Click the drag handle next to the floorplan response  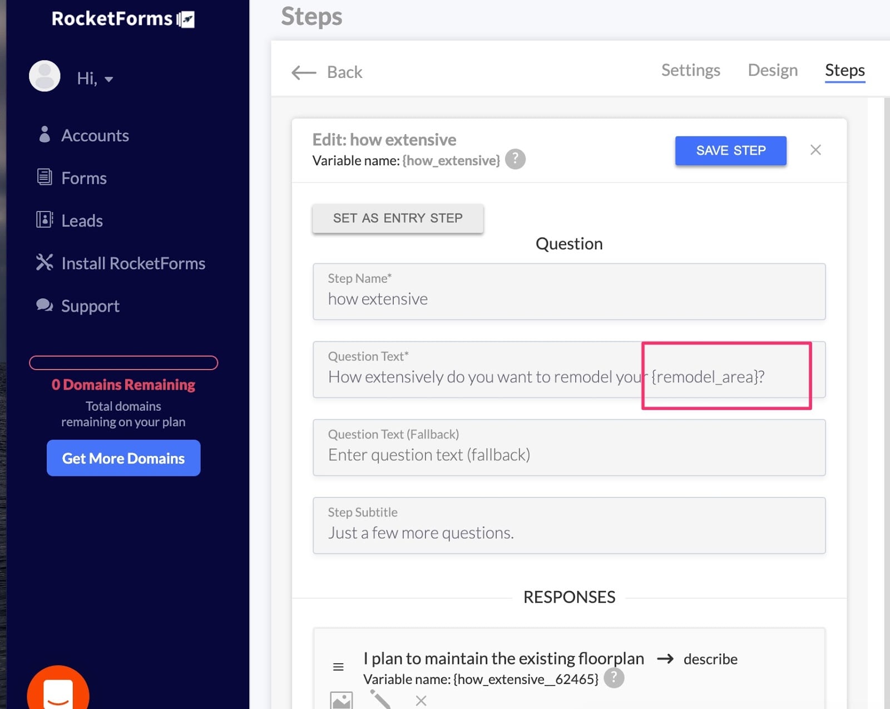pyautogui.click(x=338, y=666)
